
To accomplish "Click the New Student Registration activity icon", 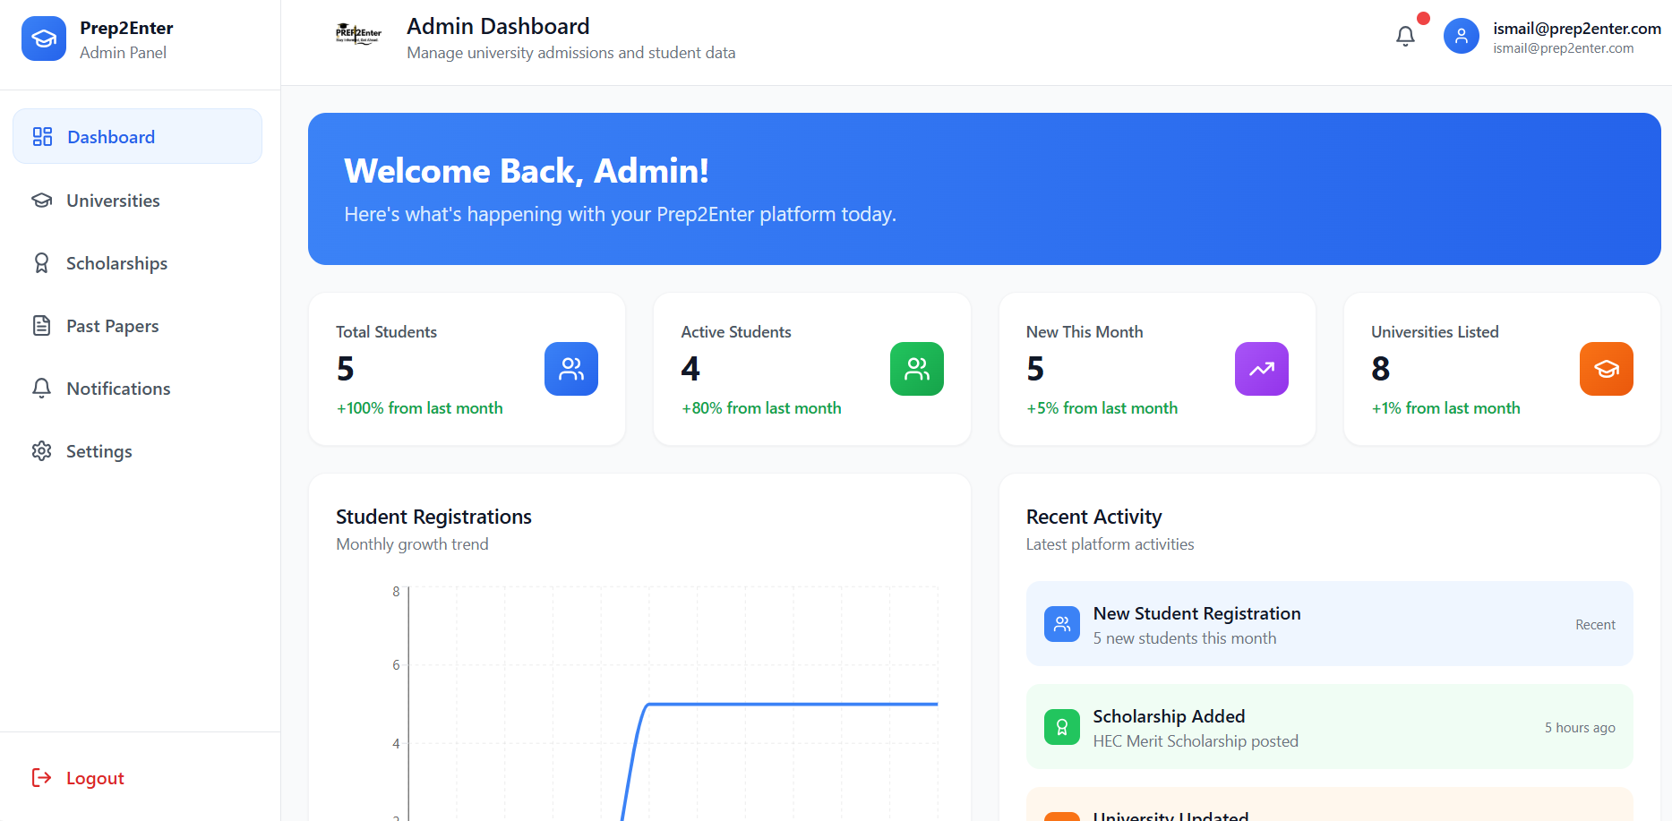I will tap(1061, 624).
